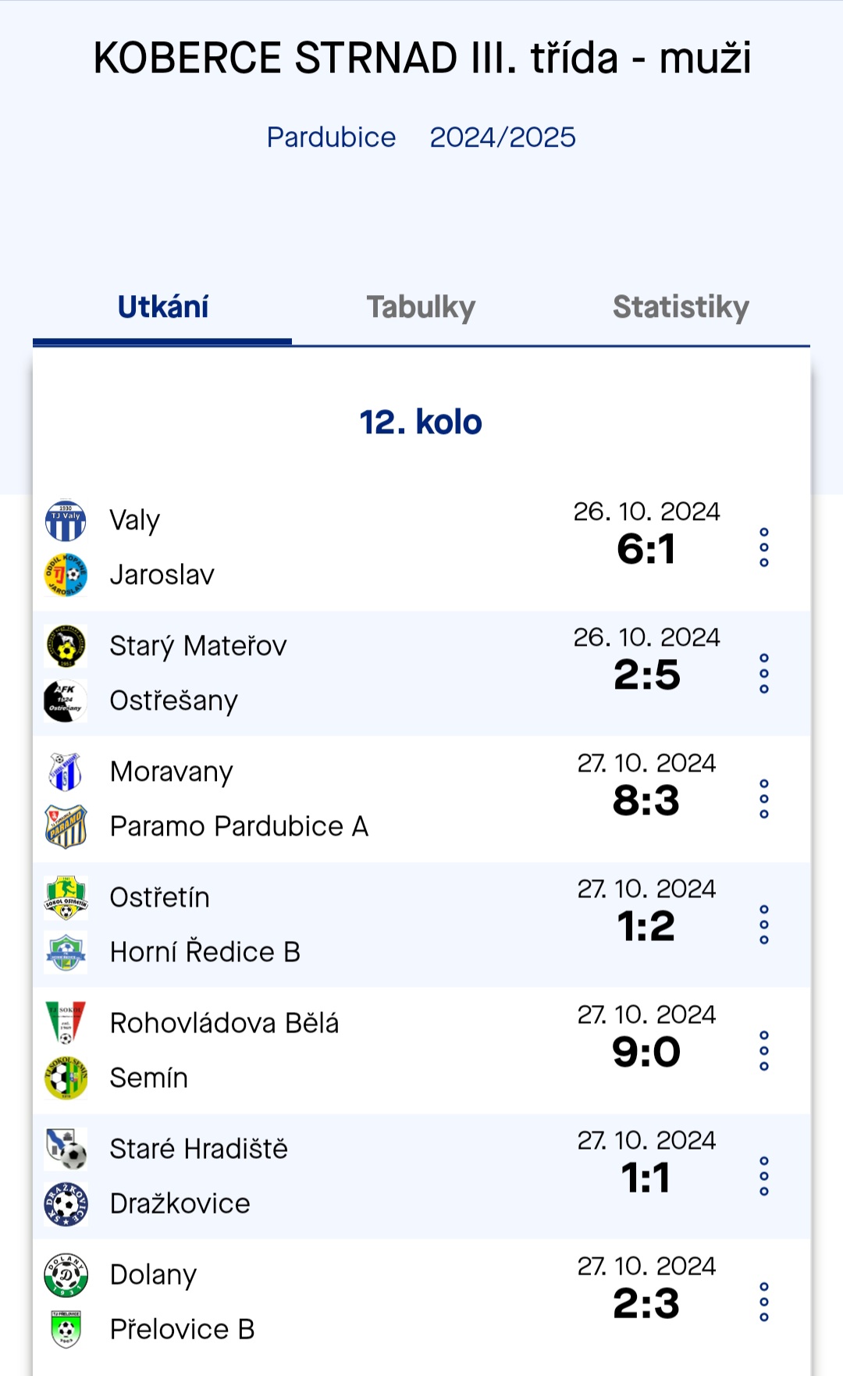Open the 2024/2025 season link
Screen dimensions: 843x1376
tap(503, 137)
